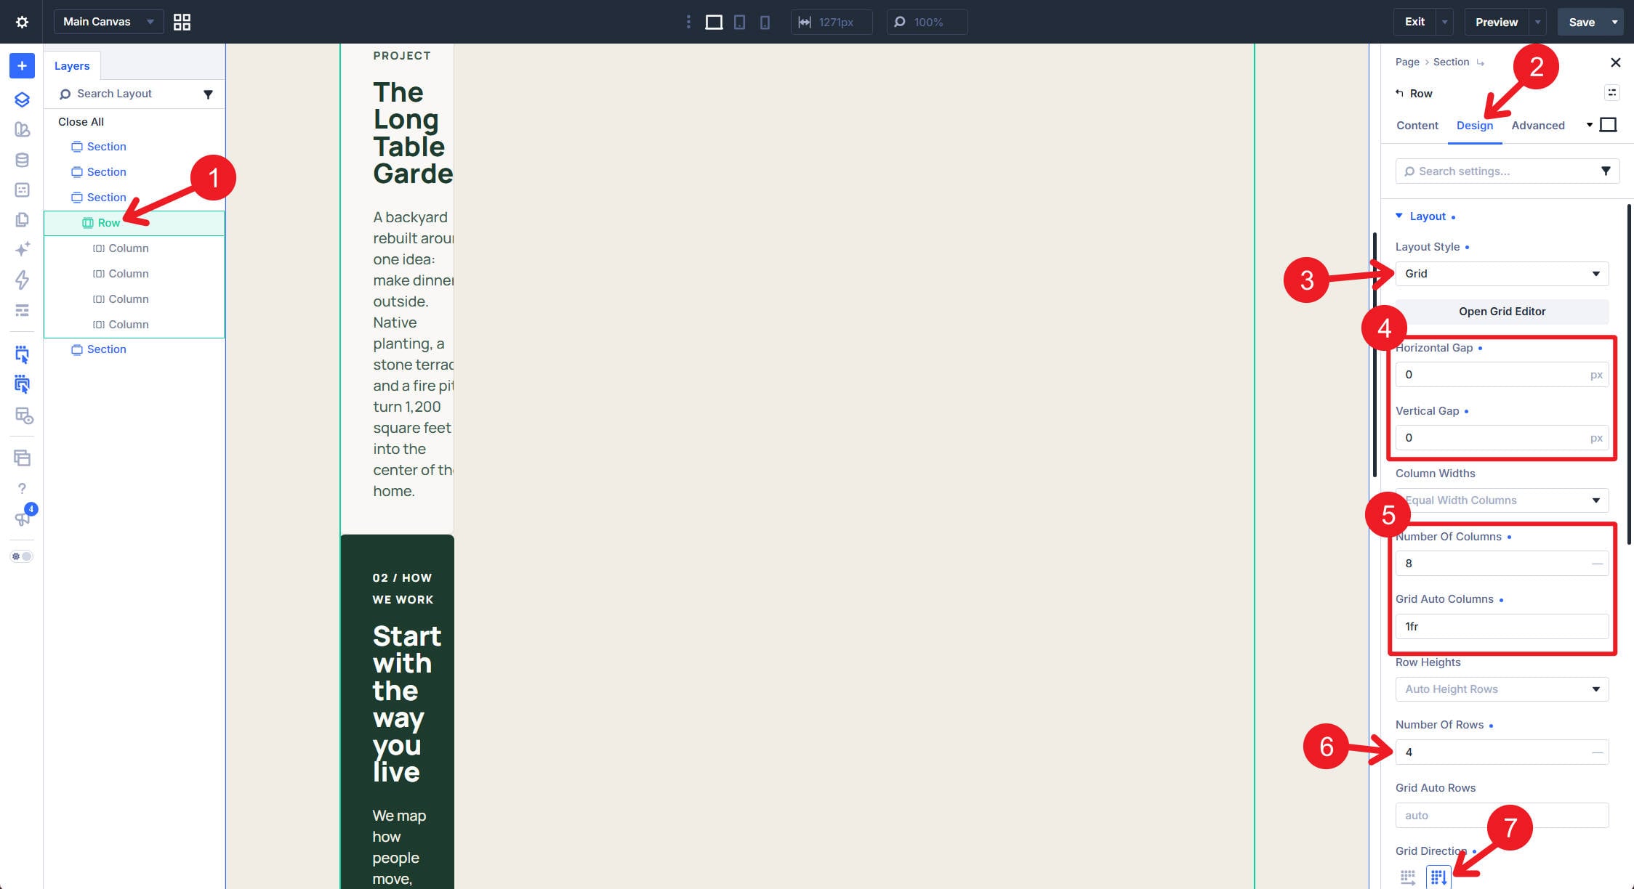Select the Layers panel tab
This screenshot has height=889, width=1634.
click(x=72, y=65)
